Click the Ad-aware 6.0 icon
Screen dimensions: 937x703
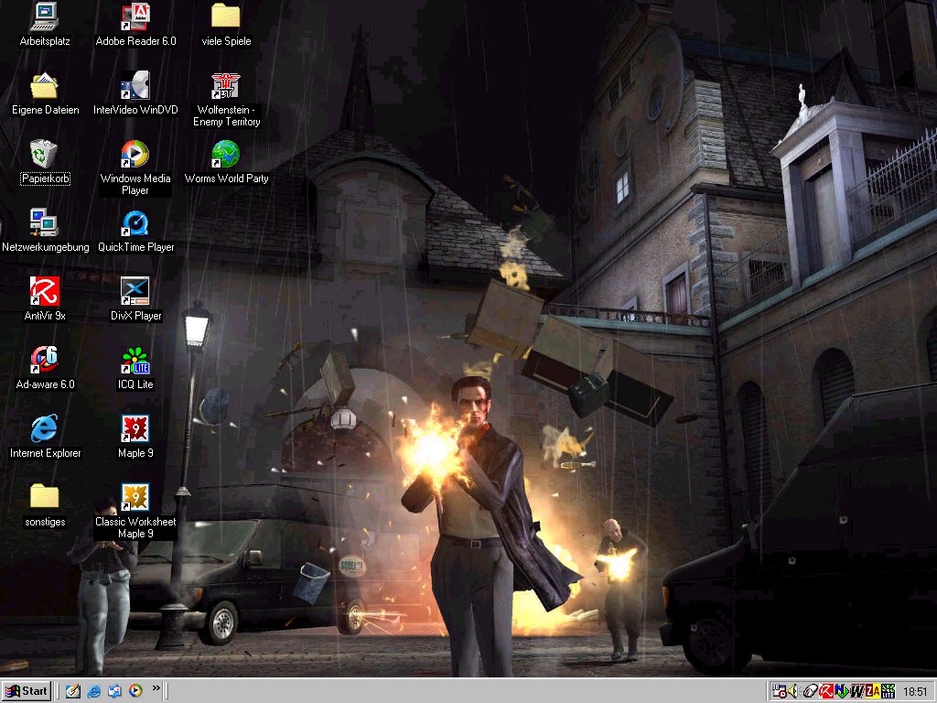point(44,361)
